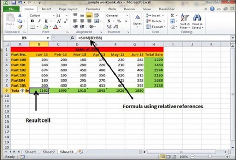Click the Accounting dollar format icon
This screenshot has width=236, height=160.
tap(109, 21)
